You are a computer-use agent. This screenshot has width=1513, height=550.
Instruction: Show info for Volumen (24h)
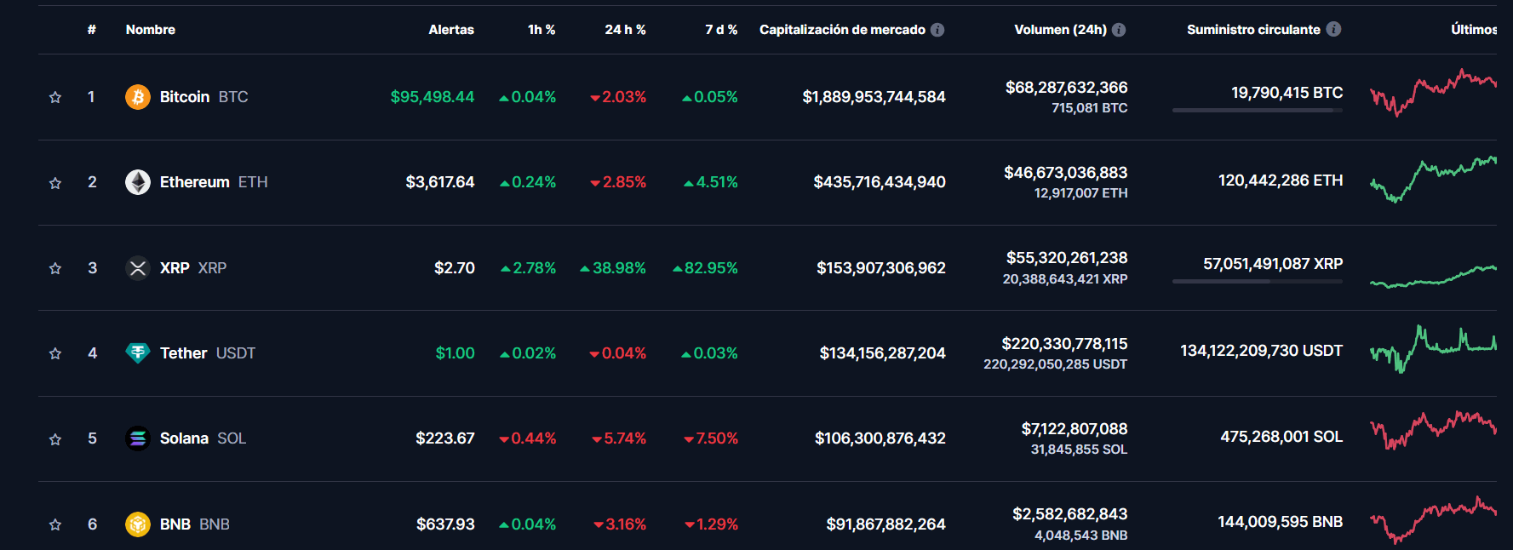tap(1119, 30)
